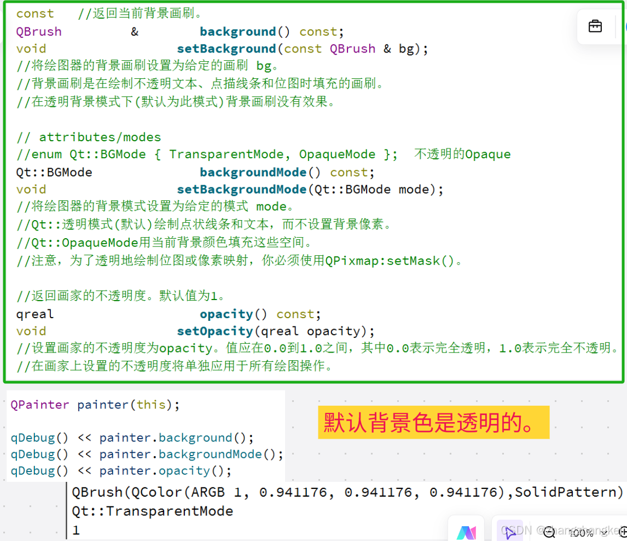The image size is (627, 541).
Task: Click 'qDebug() << painter.opacity();' line
Action: coord(121,470)
